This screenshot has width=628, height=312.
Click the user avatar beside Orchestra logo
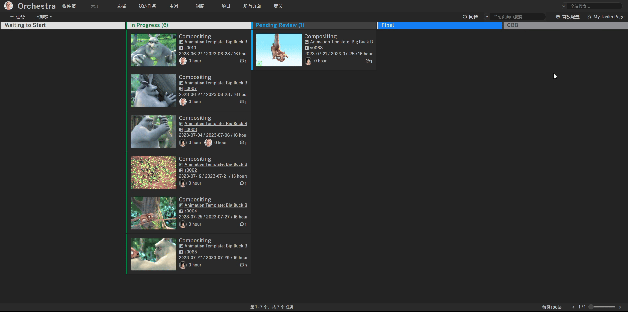tap(9, 6)
